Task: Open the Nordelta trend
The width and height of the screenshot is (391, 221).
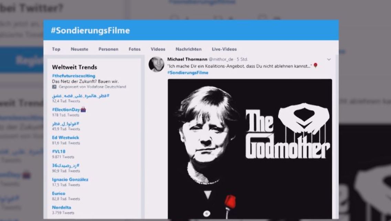Action: 61,208
